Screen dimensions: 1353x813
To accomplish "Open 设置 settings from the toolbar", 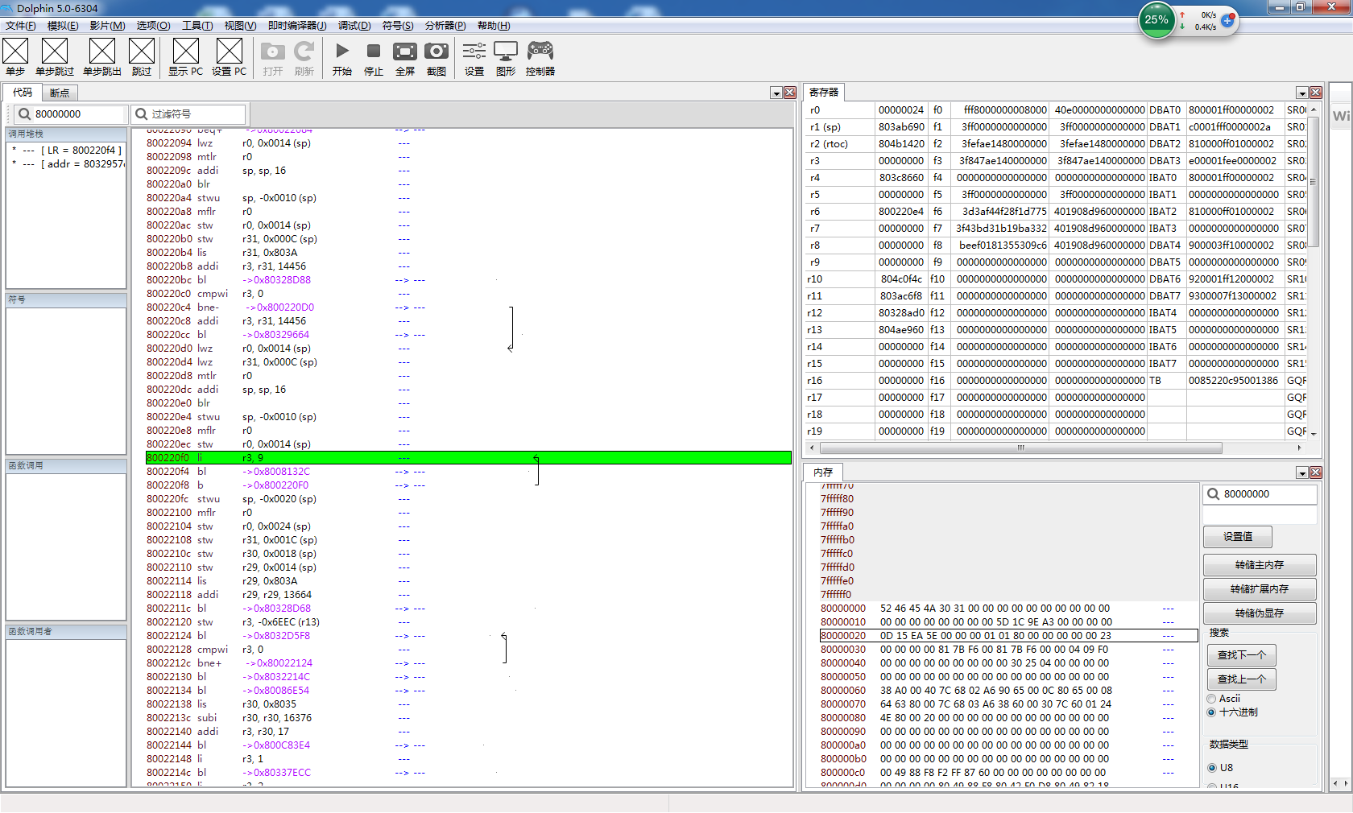I will point(474,52).
